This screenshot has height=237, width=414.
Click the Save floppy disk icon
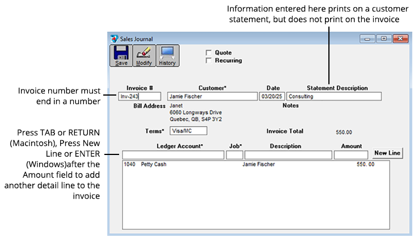(121, 55)
